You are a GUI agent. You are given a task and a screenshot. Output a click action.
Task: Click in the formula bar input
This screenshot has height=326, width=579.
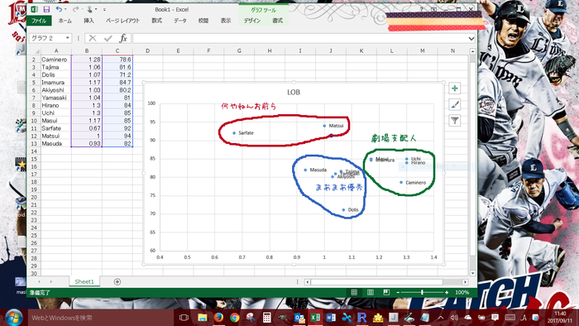pyautogui.click(x=299, y=38)
